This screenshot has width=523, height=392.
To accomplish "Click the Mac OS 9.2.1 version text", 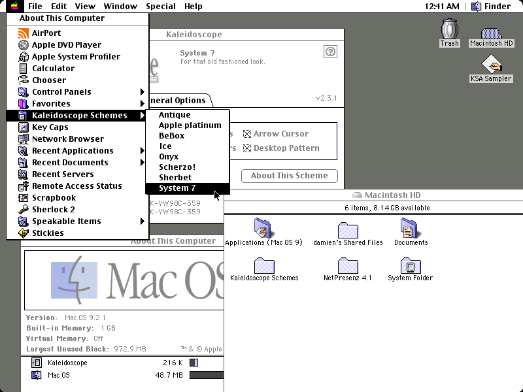I will 85,318.
